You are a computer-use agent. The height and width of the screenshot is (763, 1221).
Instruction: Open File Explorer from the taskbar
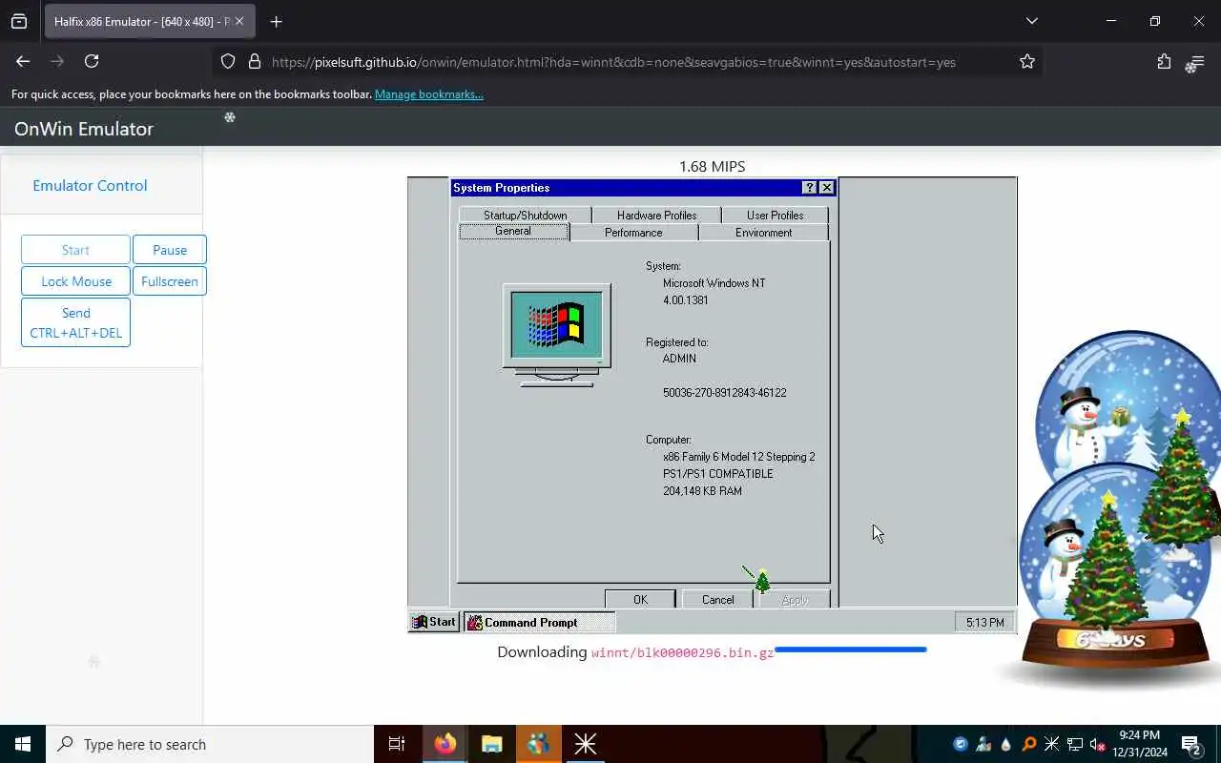tap(491, 744)
